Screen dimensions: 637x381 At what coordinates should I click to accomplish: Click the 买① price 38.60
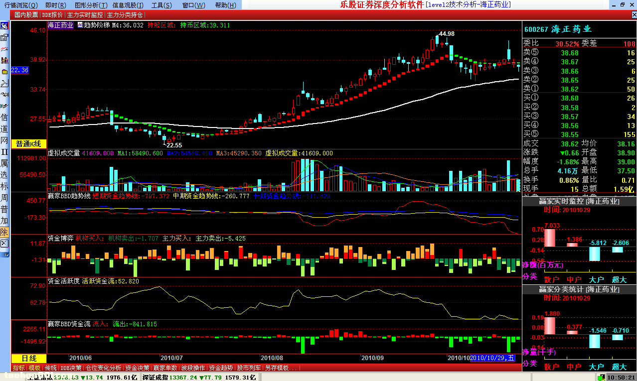(x=569, y=98)
